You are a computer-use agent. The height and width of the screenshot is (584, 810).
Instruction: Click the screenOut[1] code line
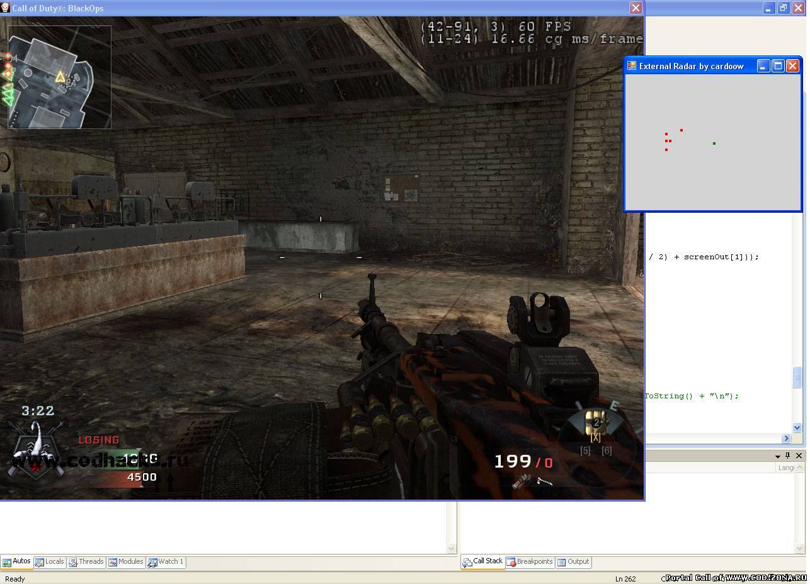[704, 257]
